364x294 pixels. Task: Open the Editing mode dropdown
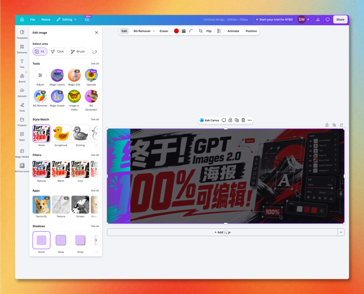coord(67,20)
